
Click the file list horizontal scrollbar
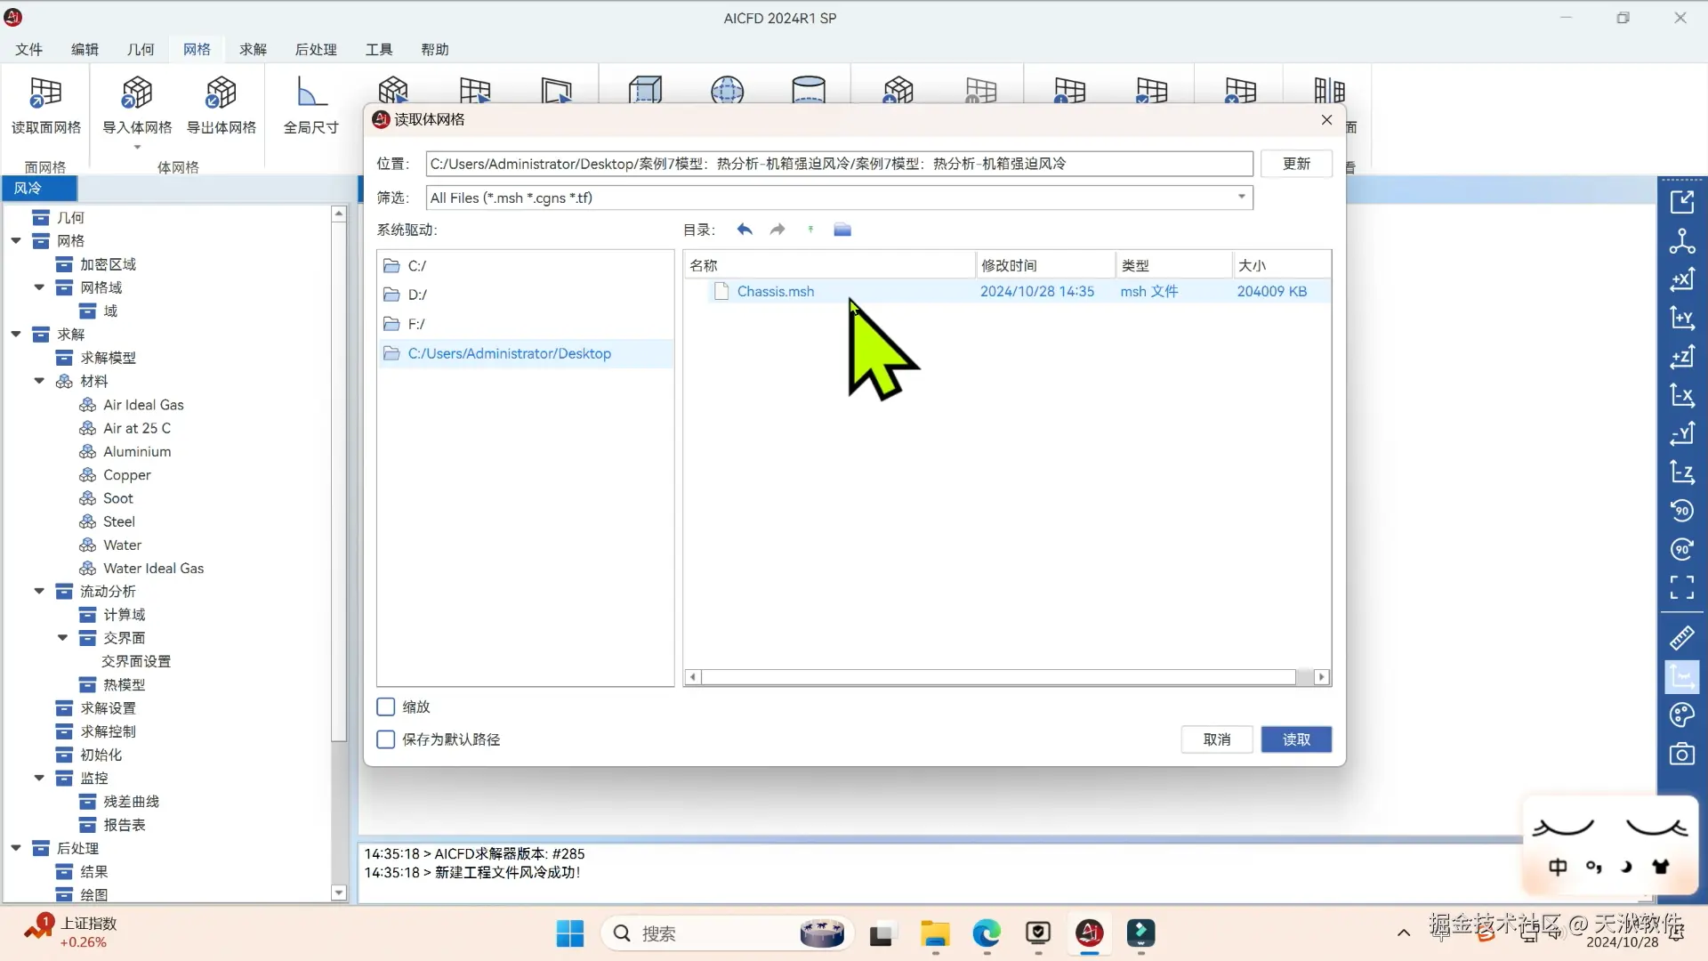pos(996,677)
